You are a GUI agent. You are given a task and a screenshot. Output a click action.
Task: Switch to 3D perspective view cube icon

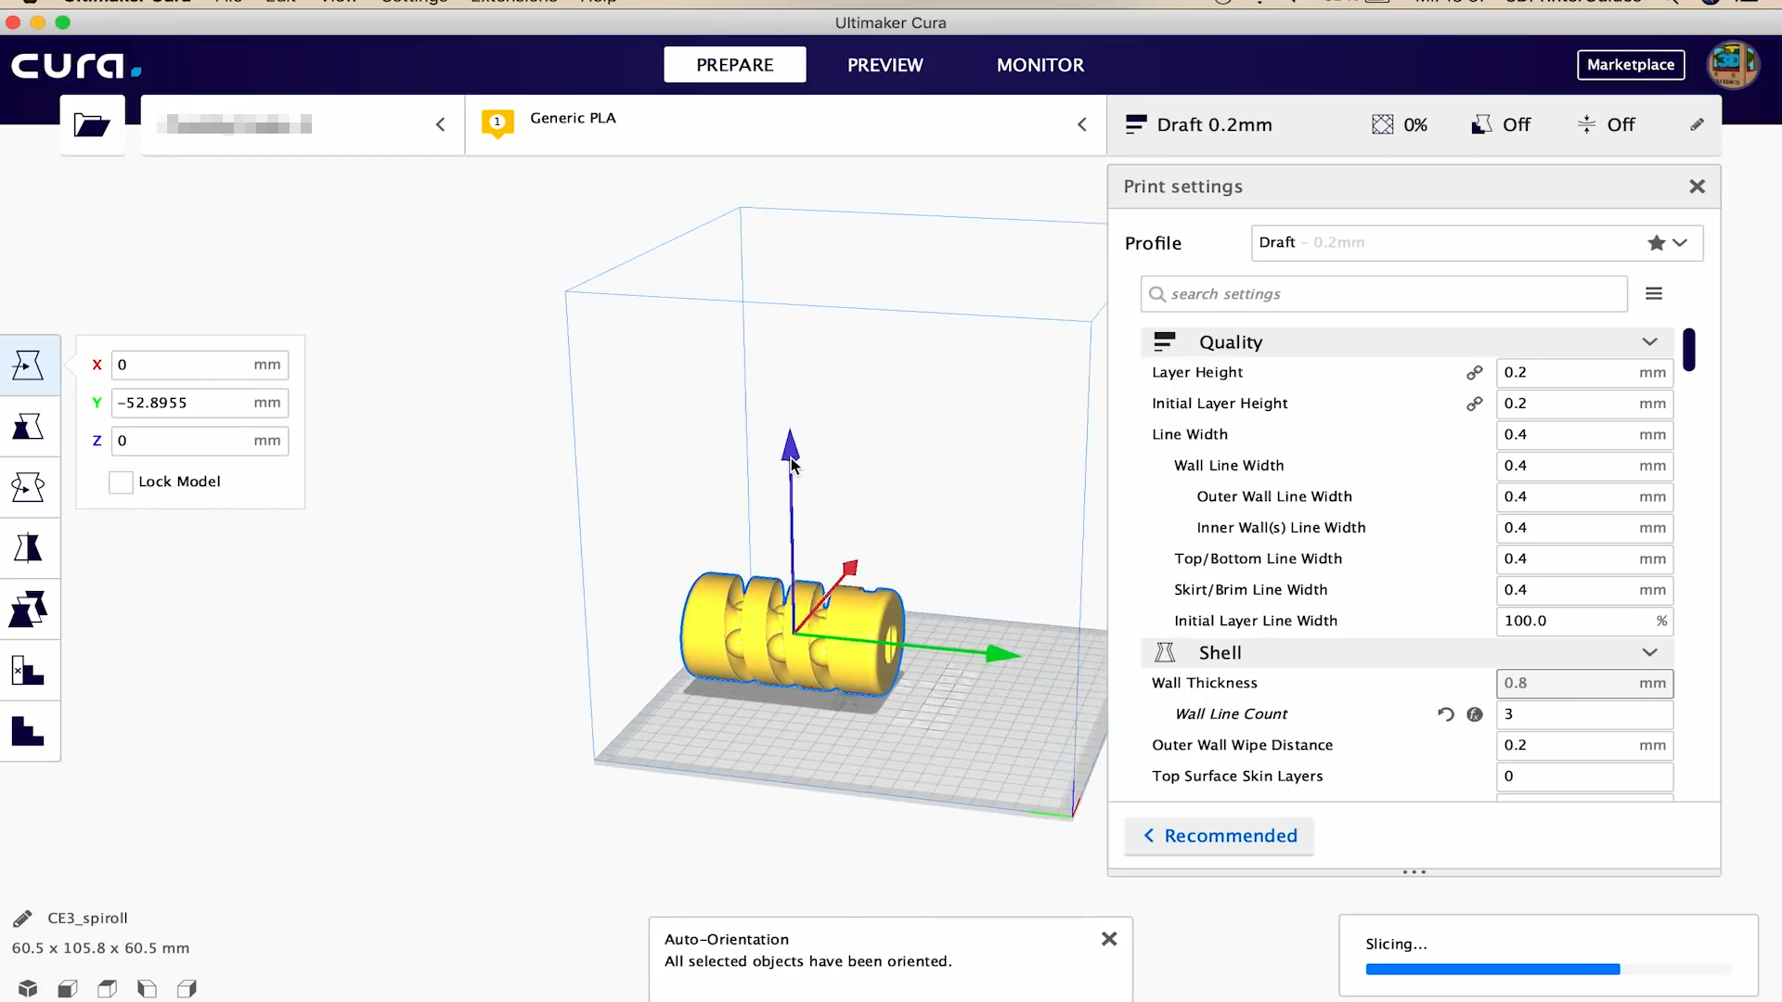28,988
